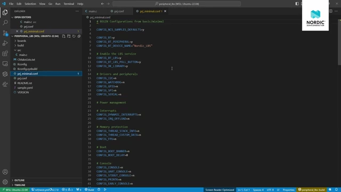
Task: Open the Remote Explorer view
Action: point(5,63)
